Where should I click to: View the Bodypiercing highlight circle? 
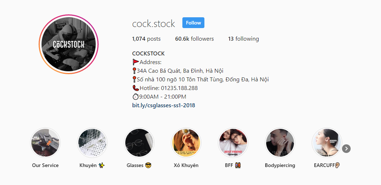tap(280, 143)
